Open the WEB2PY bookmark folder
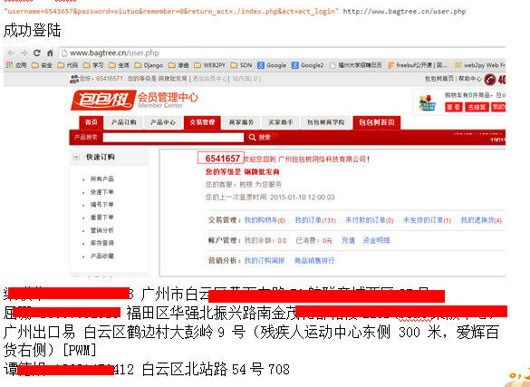This screenshot has height=387, width=530. tap(209, 65)
